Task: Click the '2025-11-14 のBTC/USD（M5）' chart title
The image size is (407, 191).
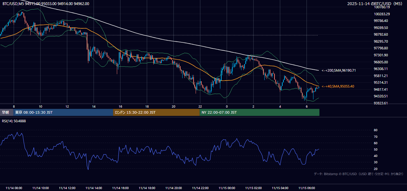Action: 375,4
